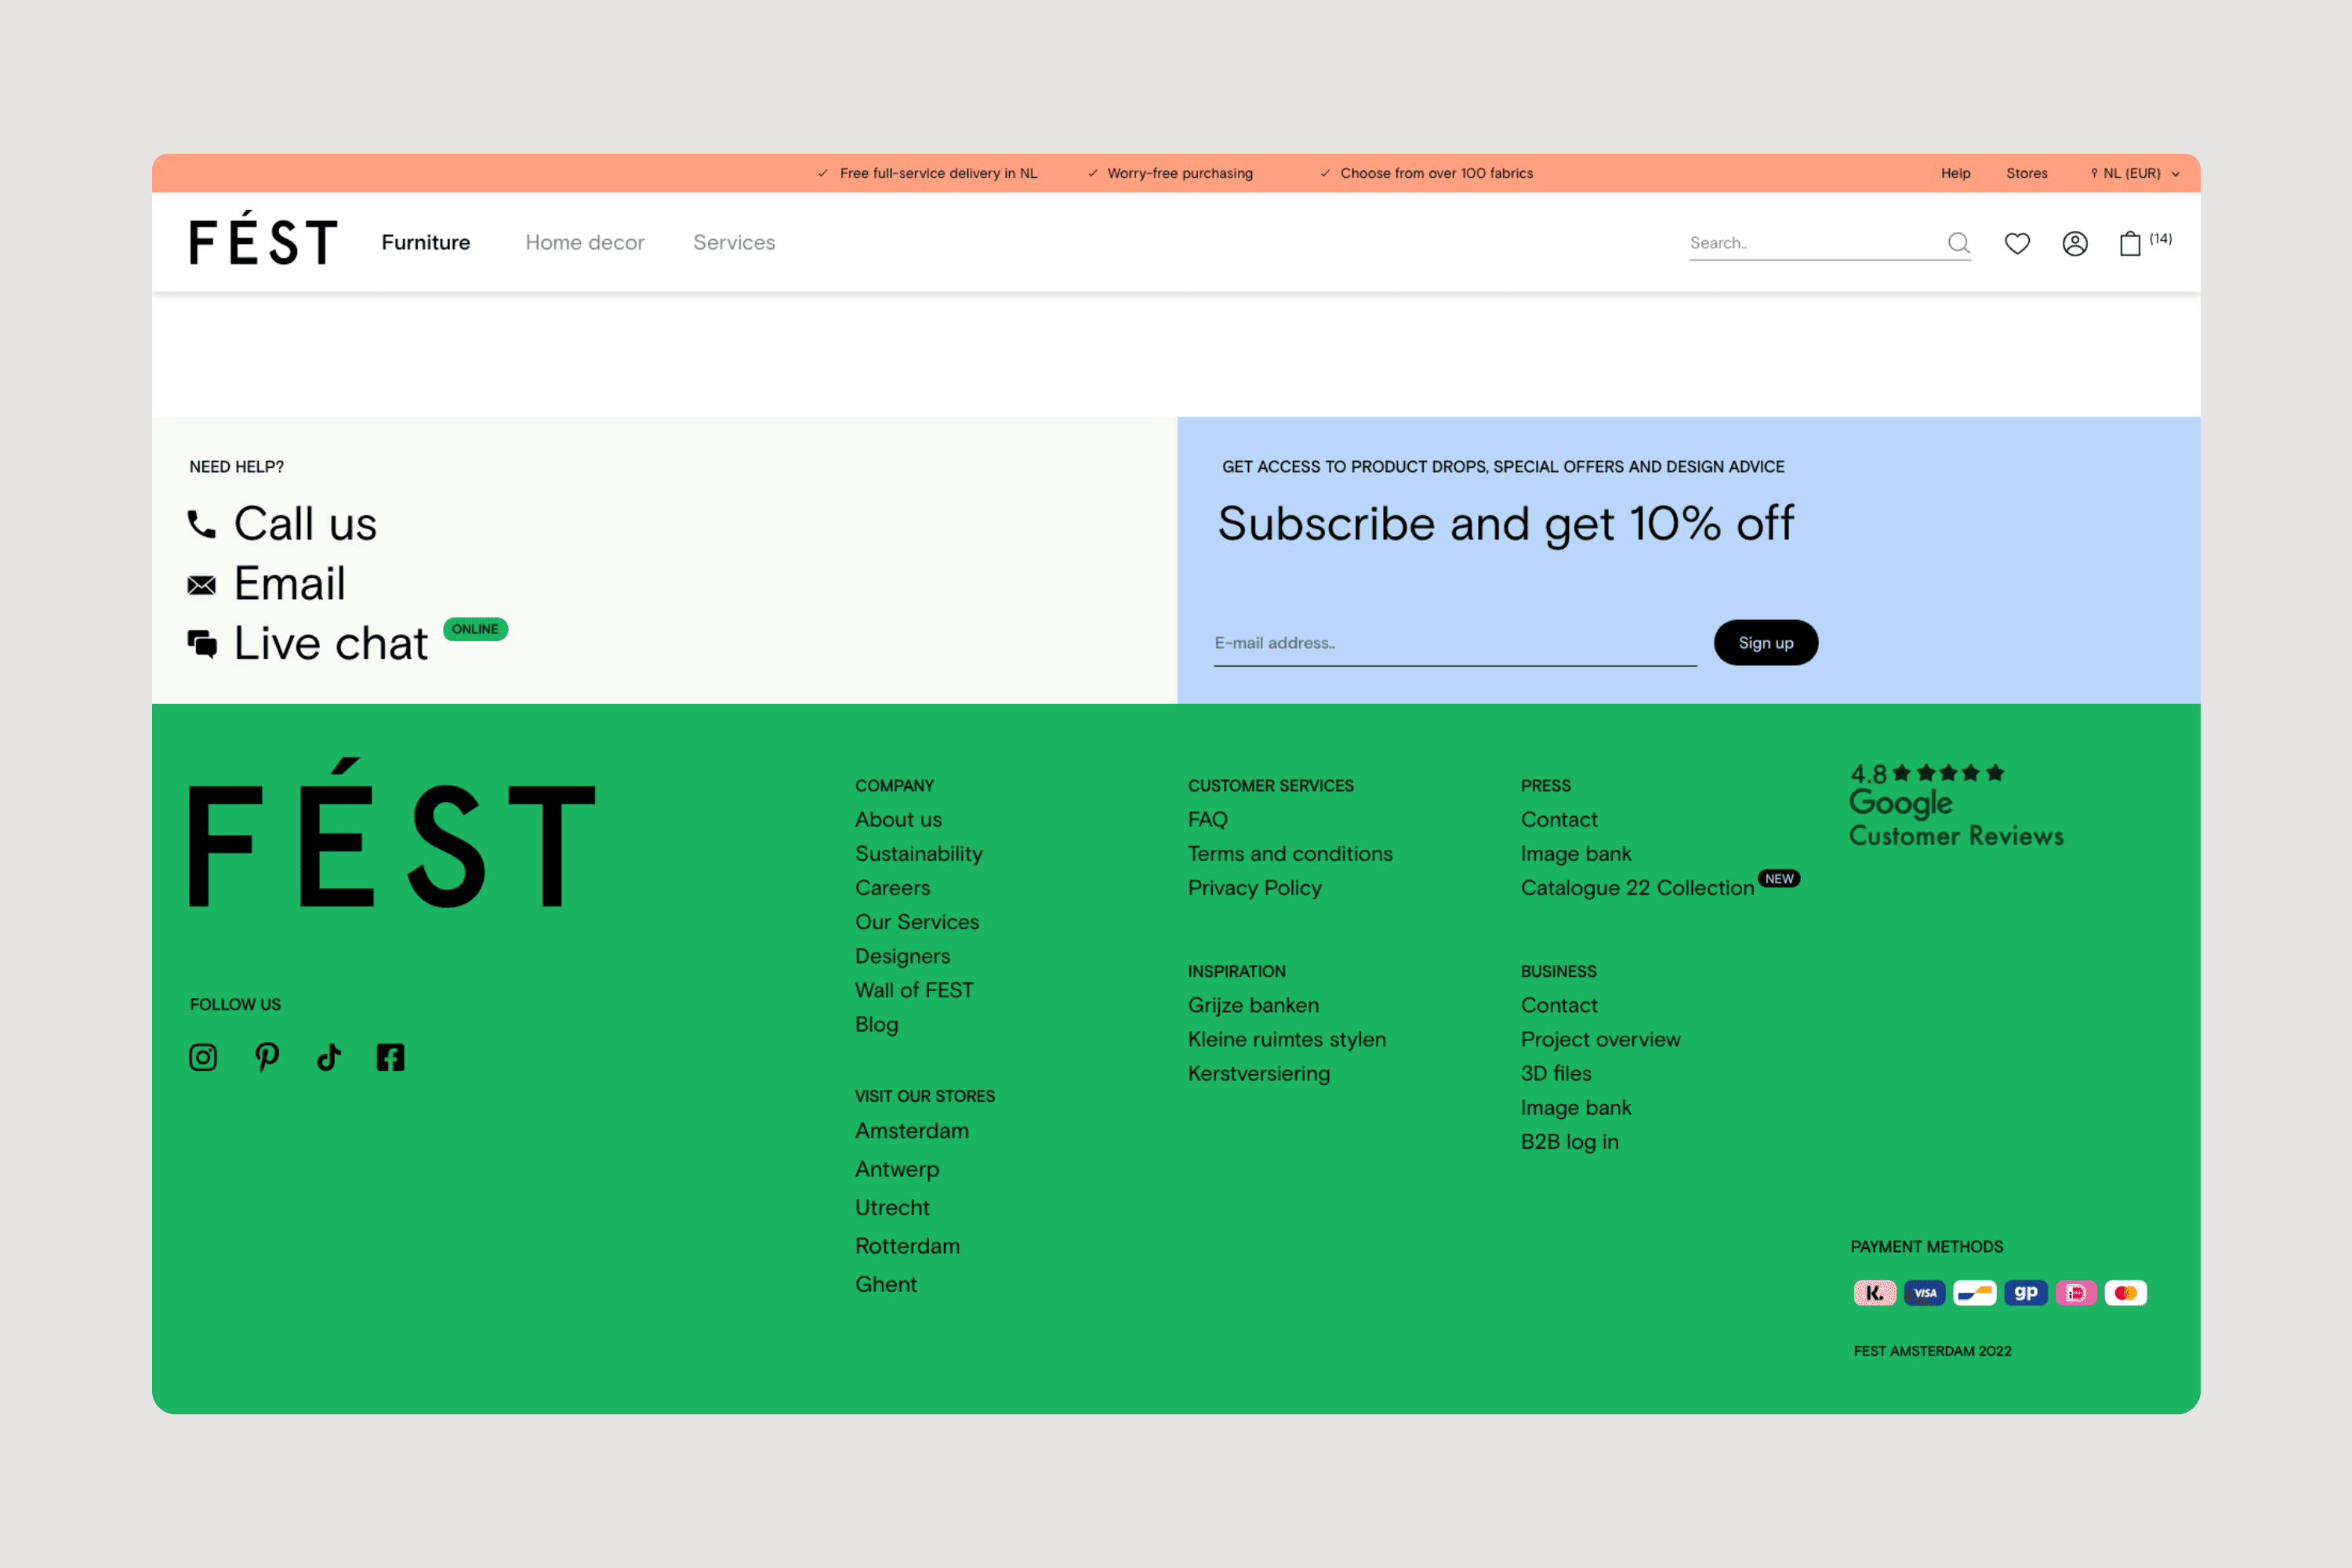Open Kerstversiering link
The height and width of the screenshot is (1568, 2352).
point(1258,1073)
